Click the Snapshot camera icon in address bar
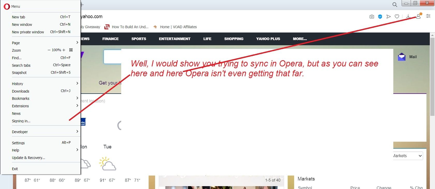Viewport: 435px width, 189px height. coord(372,17)
